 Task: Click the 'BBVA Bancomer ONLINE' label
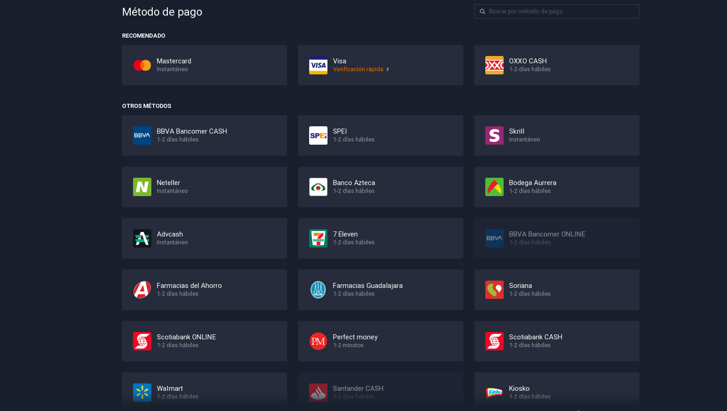click(x=547, y=234)
